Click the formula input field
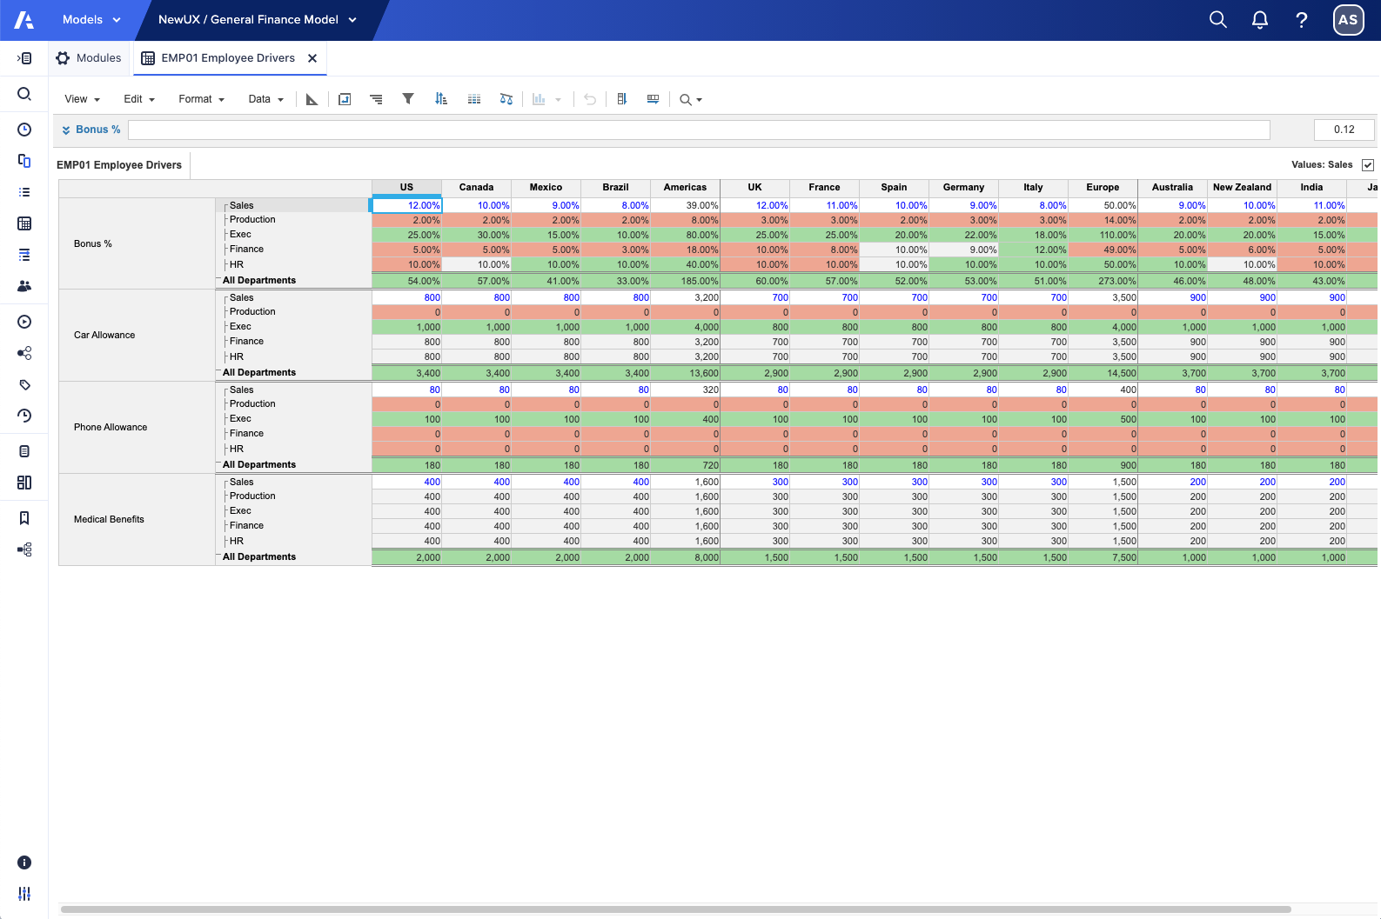The width and height of the screenshot is (1381, 919). (x=698, y=130)
